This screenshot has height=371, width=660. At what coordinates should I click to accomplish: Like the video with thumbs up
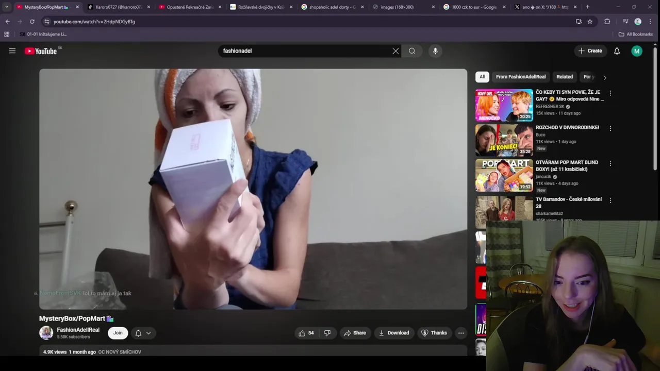point(306,333)
